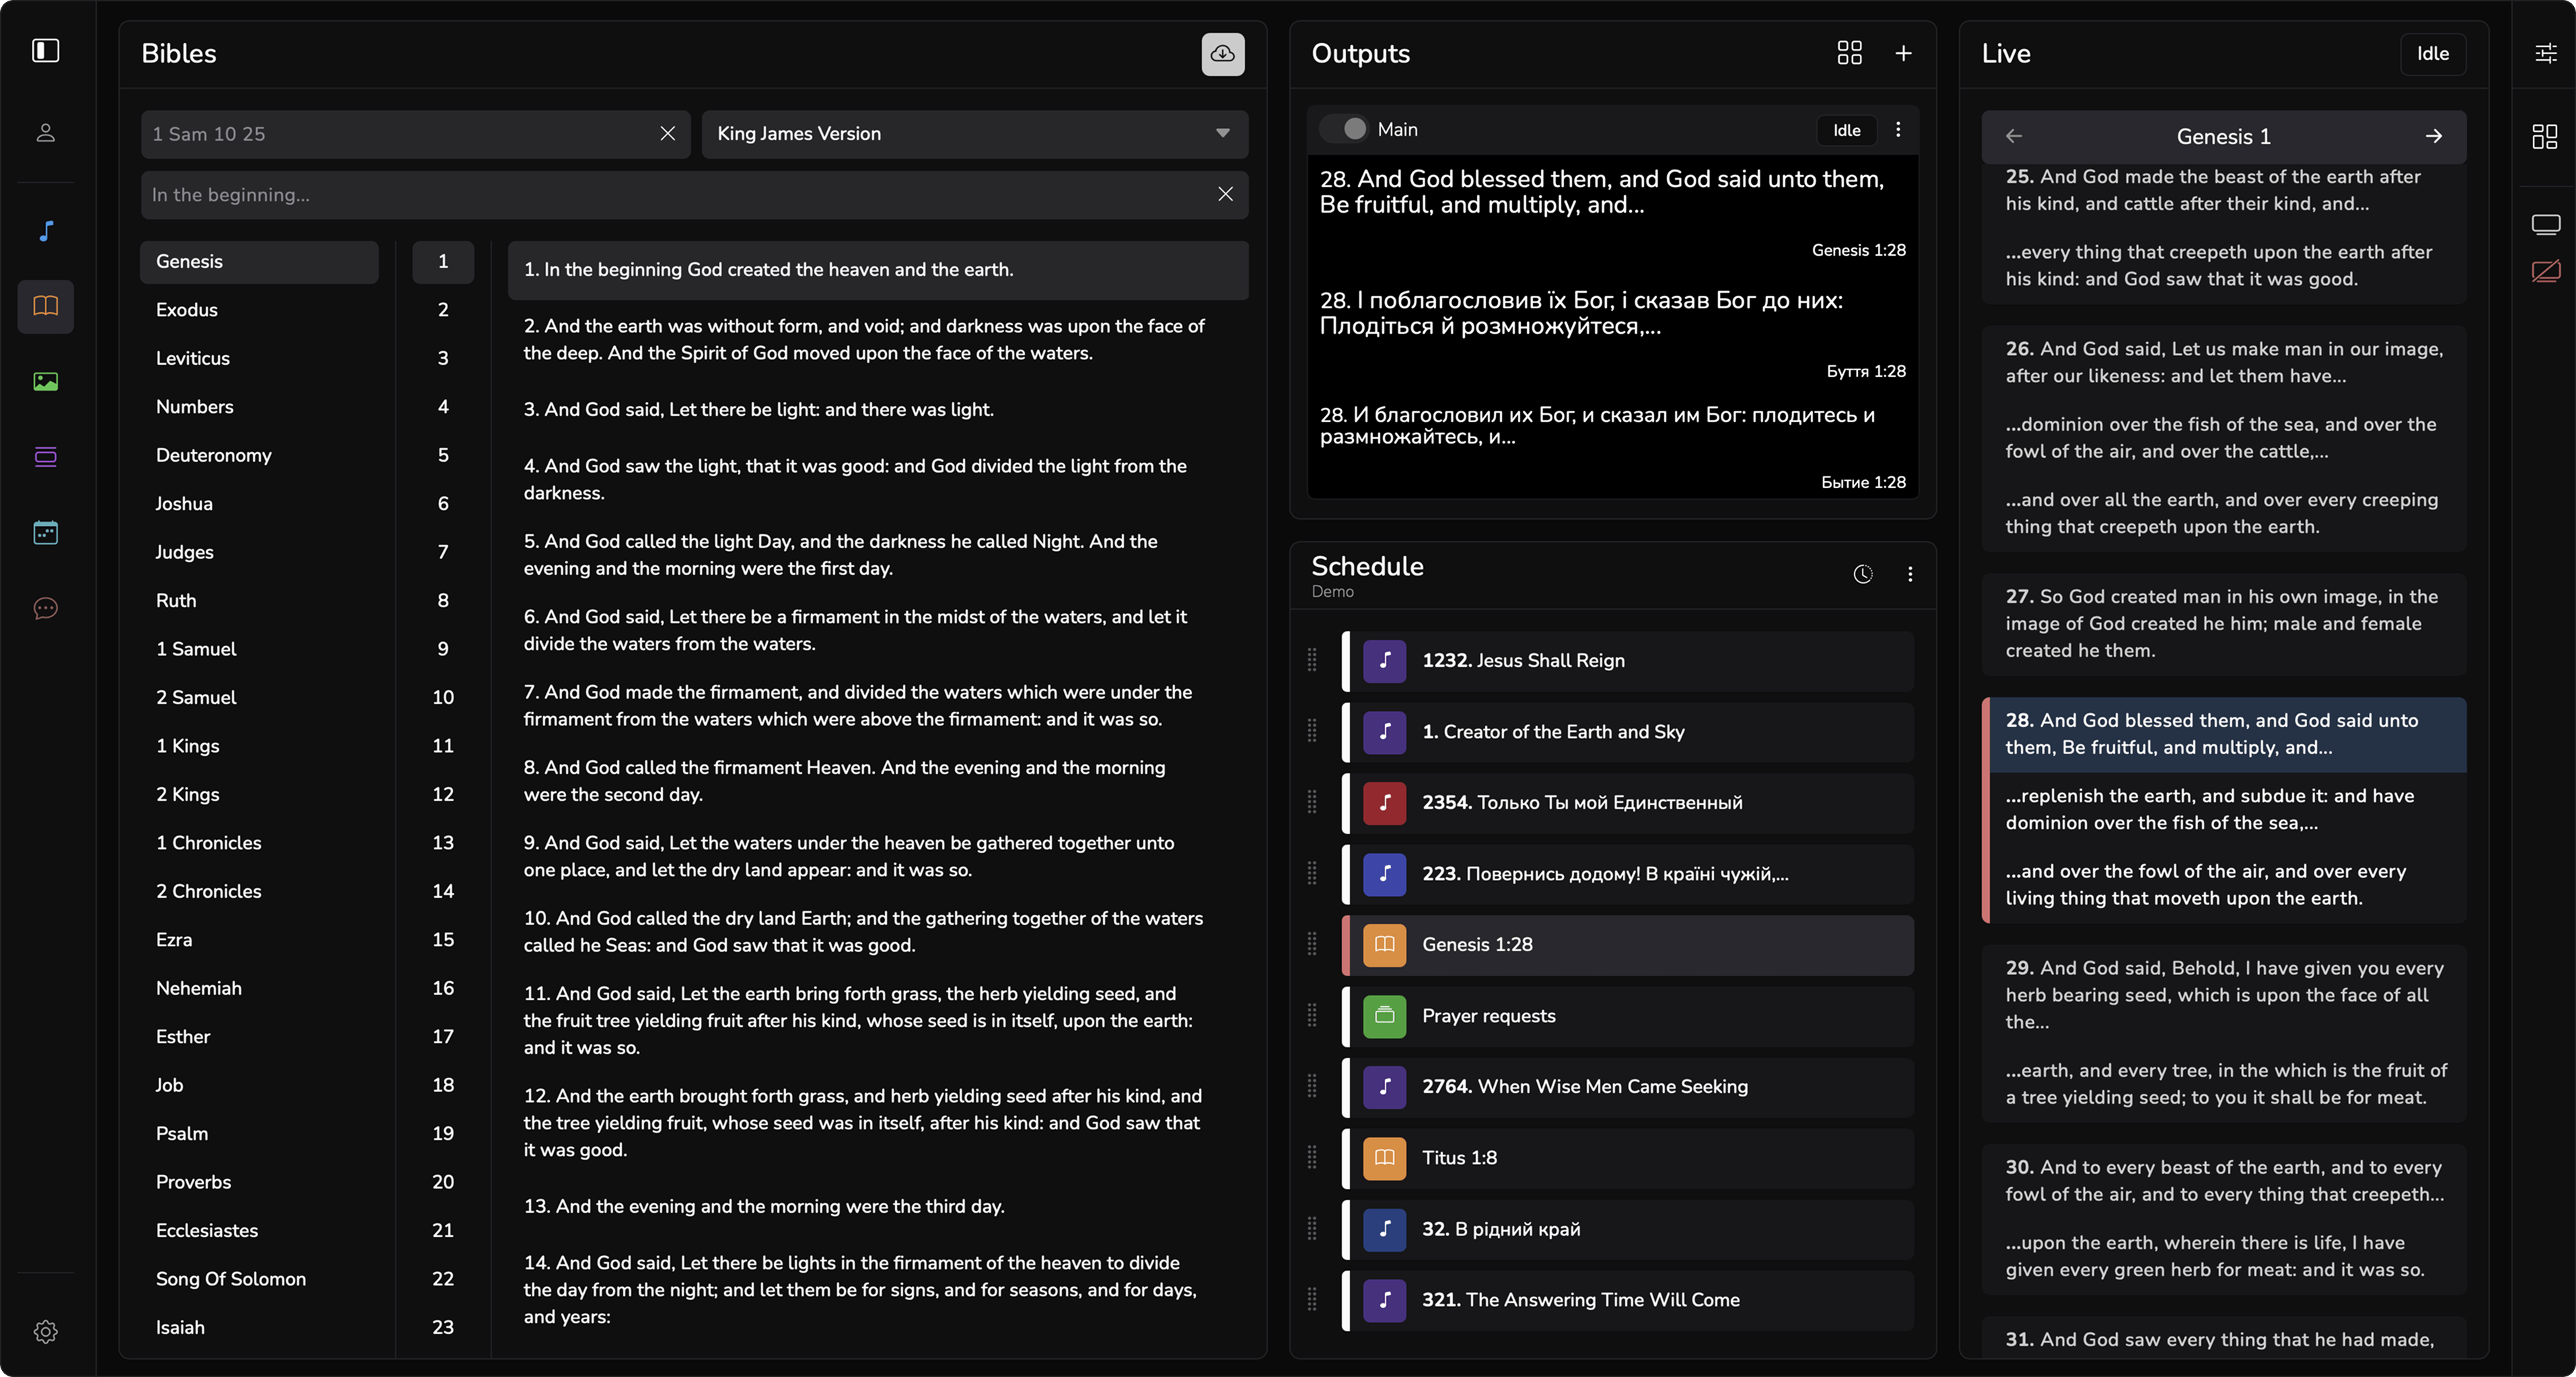2576x1377 pixels.
Task: Select live slide verse 27 So God created man
Action: coord(2224,624)
